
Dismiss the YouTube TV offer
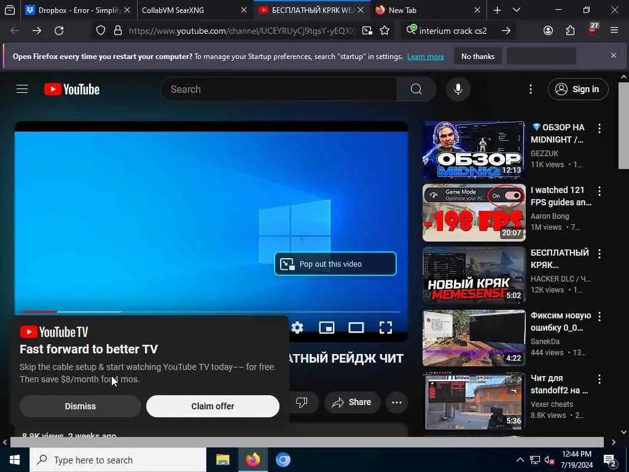tap(80, 406)
